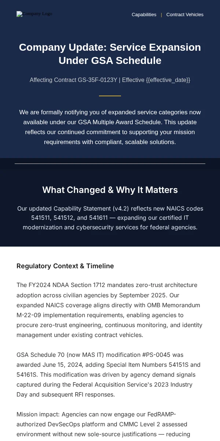Click the pipe separator between the nav links

point(161,15)
